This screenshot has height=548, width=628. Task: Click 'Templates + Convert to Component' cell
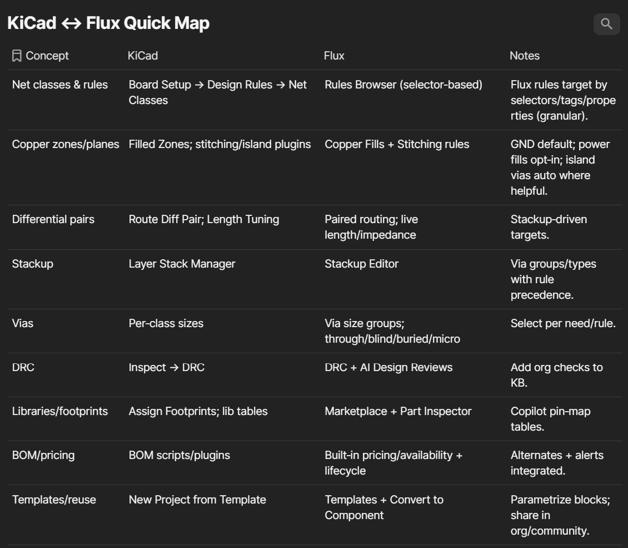point(383,507)
